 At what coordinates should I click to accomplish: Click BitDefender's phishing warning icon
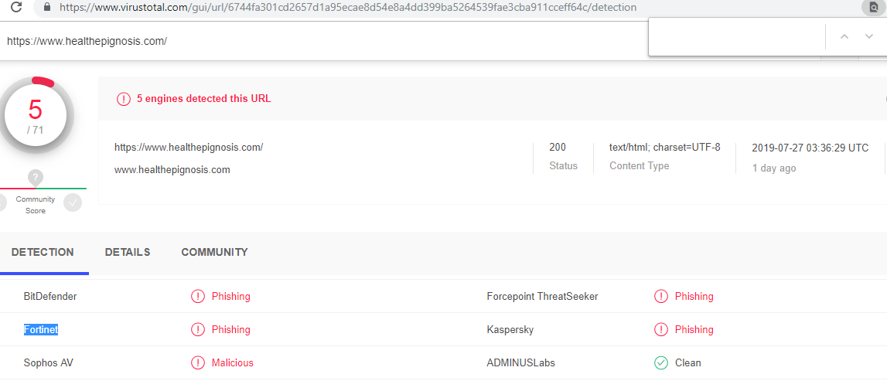click(197, 296)
